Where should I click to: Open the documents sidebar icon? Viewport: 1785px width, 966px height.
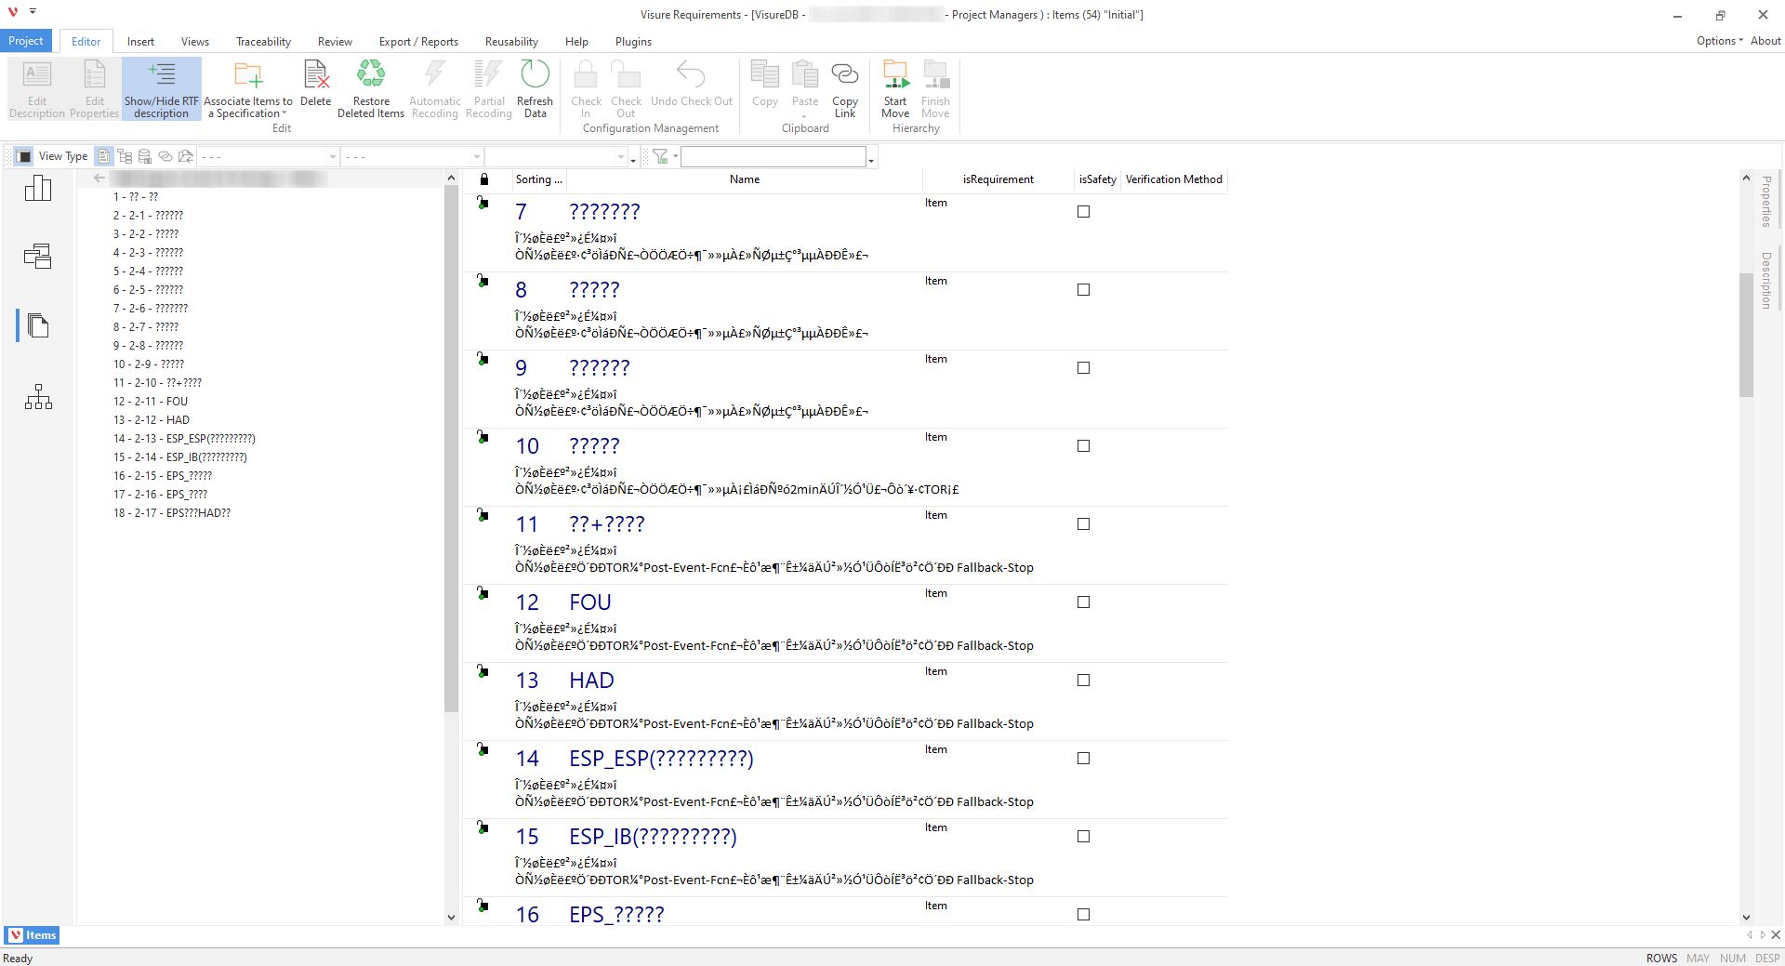click(38, 325)
